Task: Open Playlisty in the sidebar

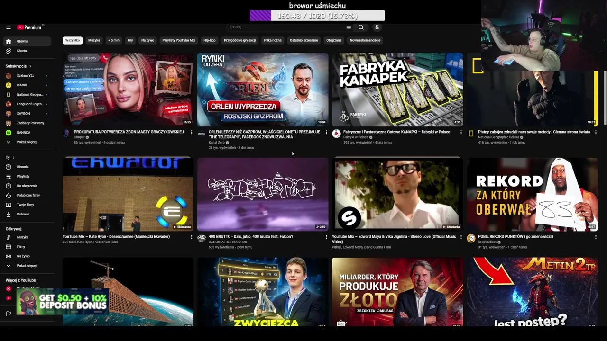Action: click(x=26, y=176)
